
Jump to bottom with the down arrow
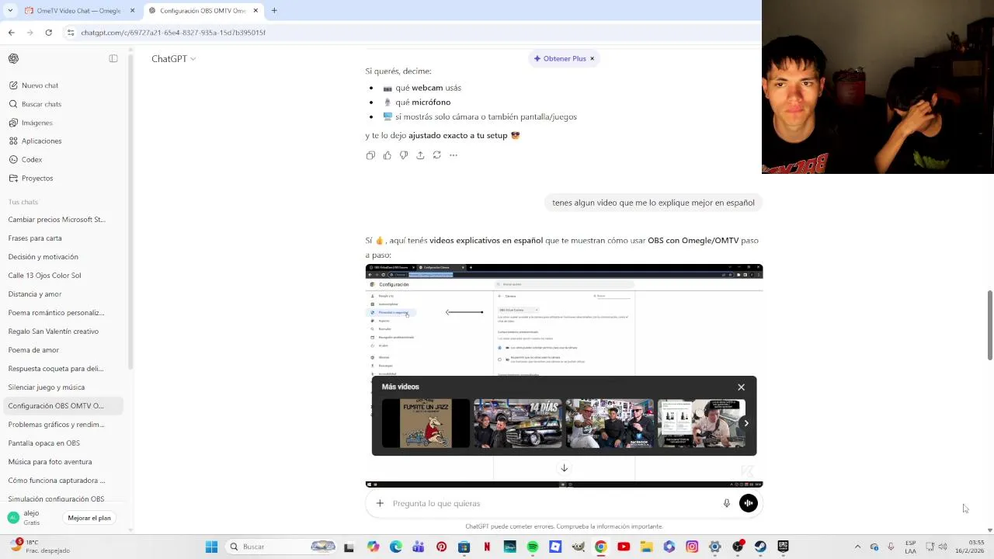click(x=565, y=468)
